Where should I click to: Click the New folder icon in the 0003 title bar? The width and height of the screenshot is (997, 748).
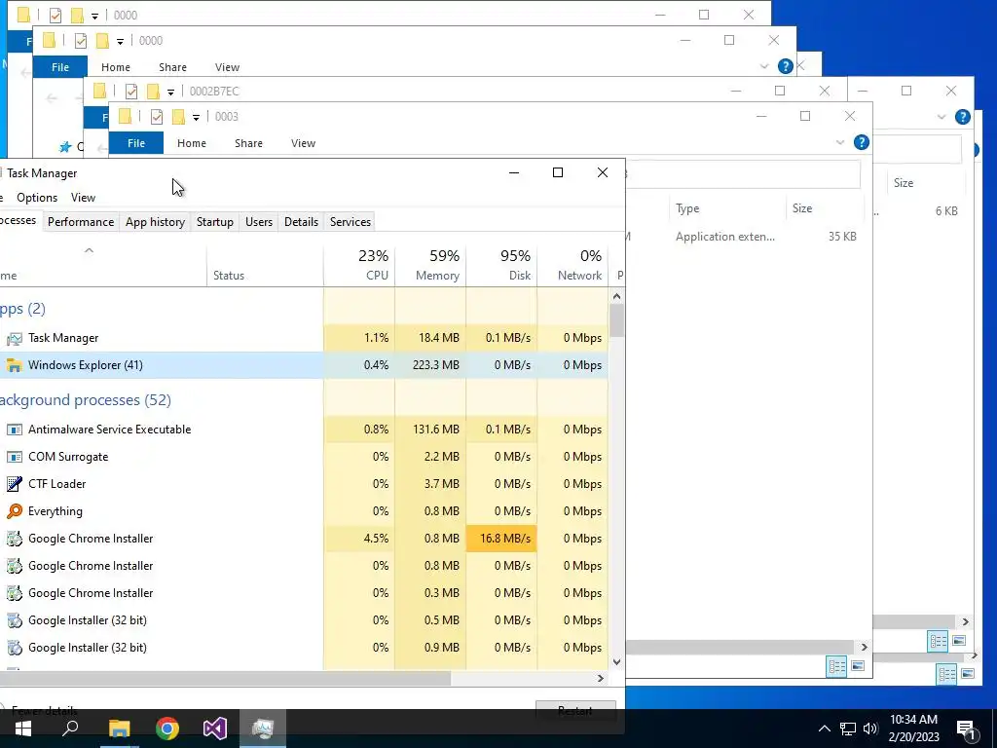[x=179, y=117]
